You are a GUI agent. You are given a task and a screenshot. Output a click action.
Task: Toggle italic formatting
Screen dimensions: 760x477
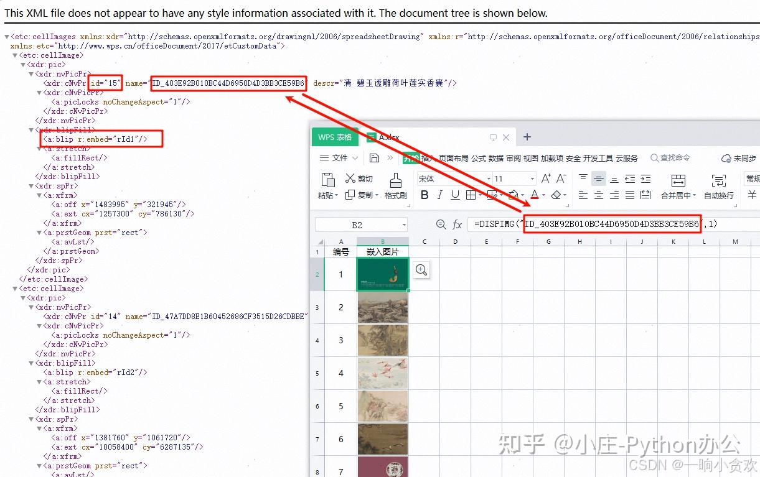pos(441,195)
